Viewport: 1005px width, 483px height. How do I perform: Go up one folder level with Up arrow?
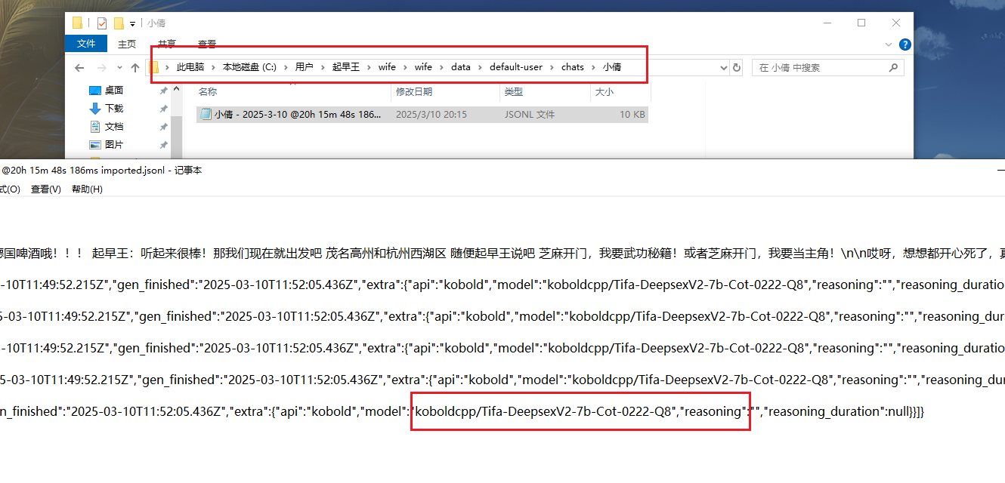tap(135, 67)
